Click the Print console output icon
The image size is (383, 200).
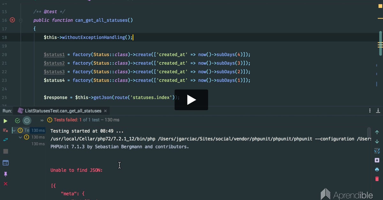pyautogui.click(x=377, y=169)
